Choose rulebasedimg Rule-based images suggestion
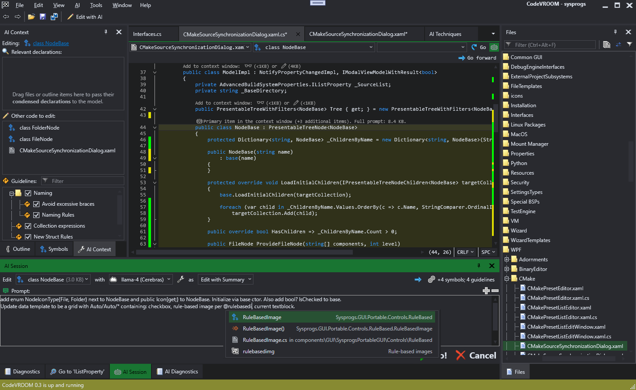 (331, 351)
